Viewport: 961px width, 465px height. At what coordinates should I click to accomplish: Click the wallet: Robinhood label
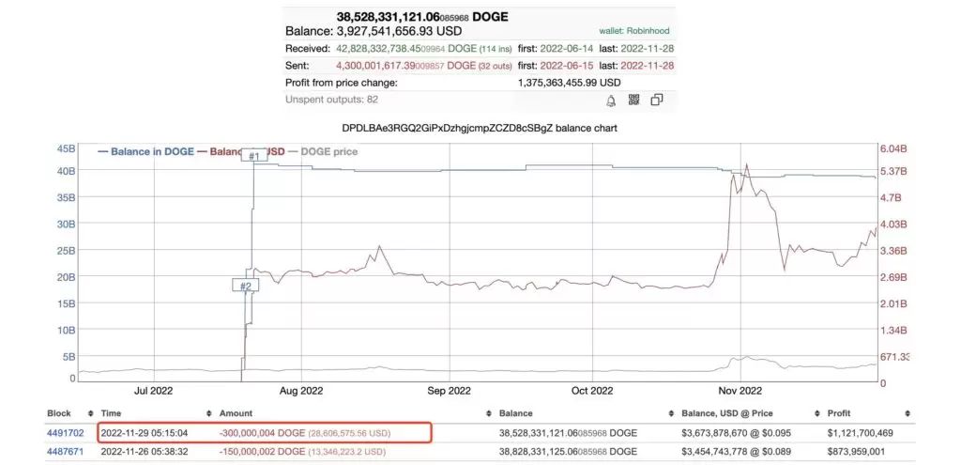[634, 31]
